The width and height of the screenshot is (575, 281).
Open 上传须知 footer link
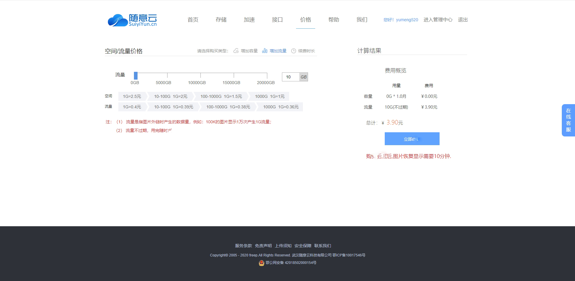283,246
